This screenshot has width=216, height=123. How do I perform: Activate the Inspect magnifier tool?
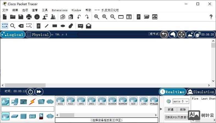(13, 26)
